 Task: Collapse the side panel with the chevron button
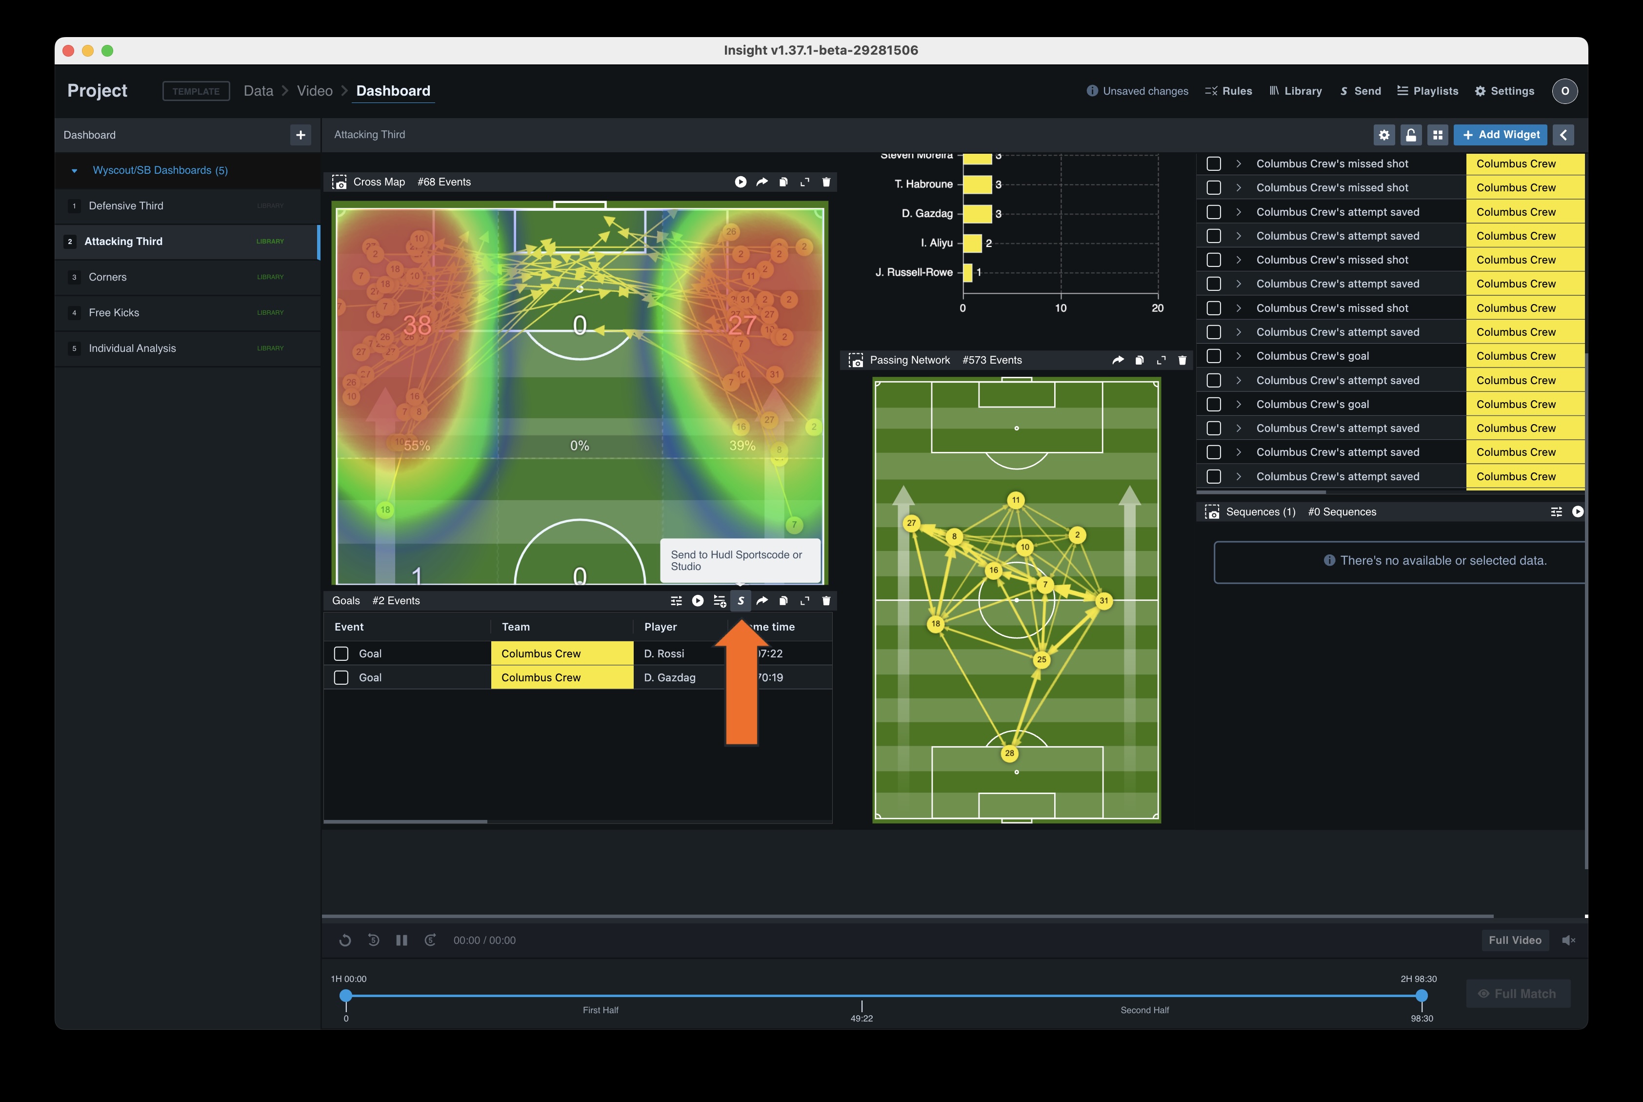[x=1563, y=135]
